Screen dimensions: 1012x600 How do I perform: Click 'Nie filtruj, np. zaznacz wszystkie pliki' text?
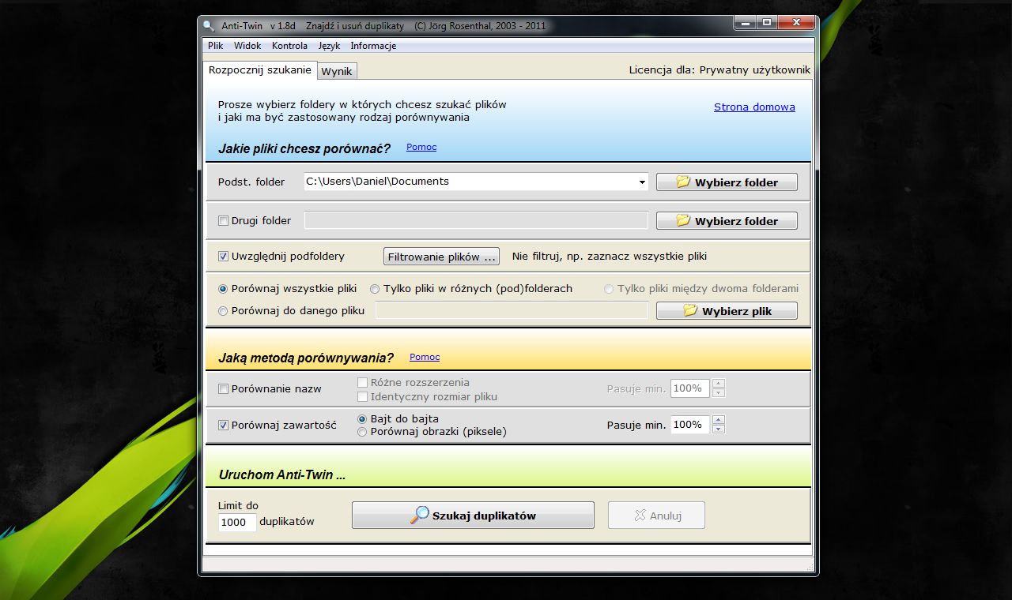pos(610,257)
